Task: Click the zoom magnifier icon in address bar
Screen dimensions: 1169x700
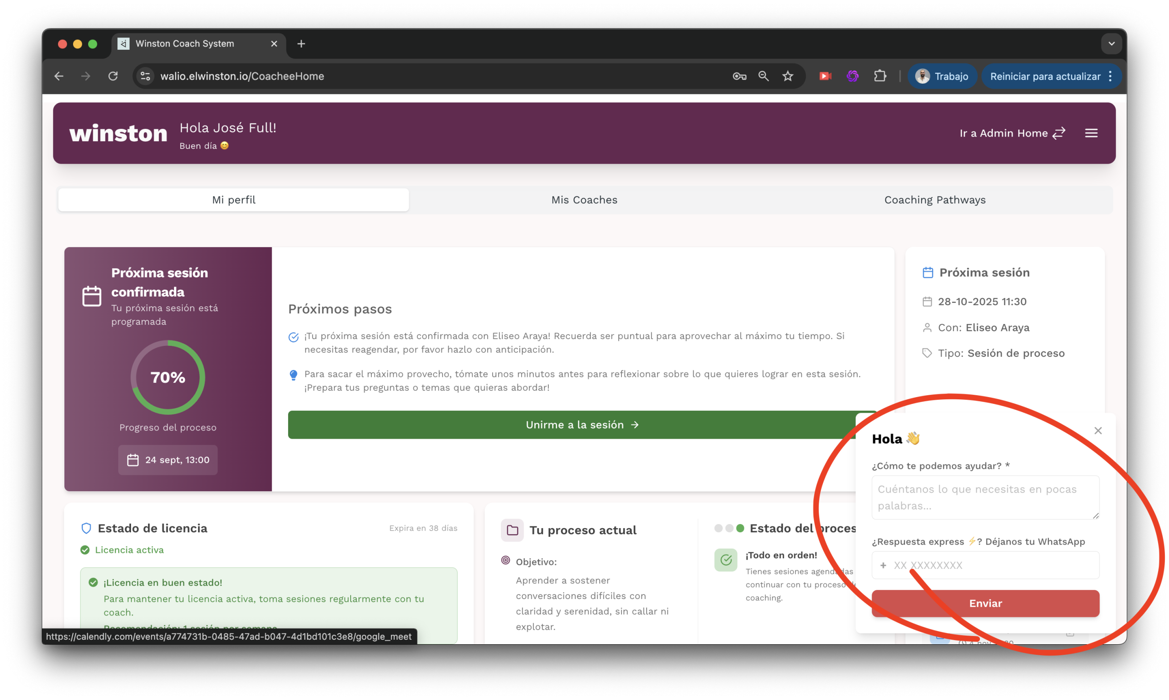Action: tap(763, 76)
